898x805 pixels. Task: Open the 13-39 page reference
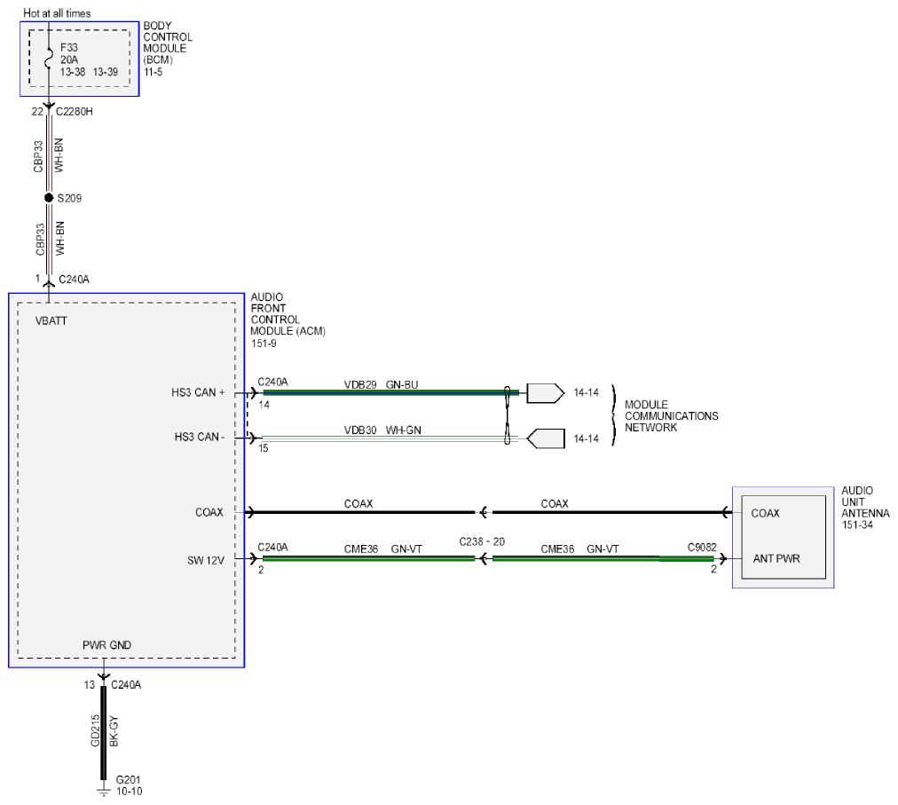[106, 72]
